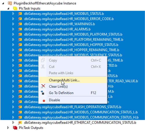
Task: Click the red Disable icon
Action: click(x=44, y=101)
